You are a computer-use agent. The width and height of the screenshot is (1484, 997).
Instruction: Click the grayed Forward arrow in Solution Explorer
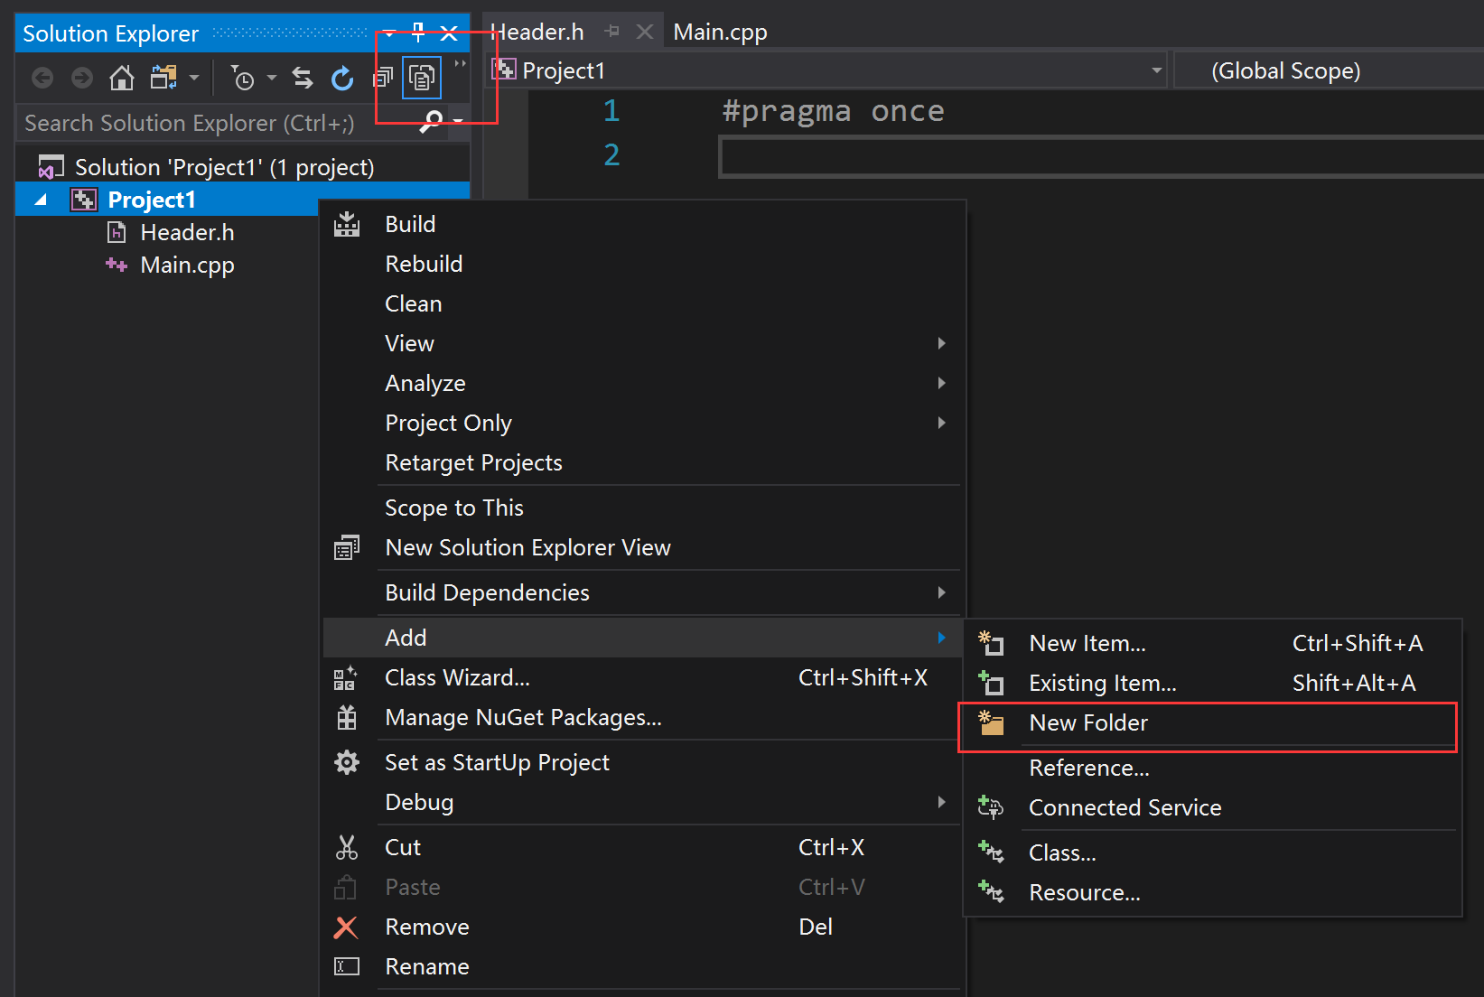pyautogui.click(x=82, y=79)
